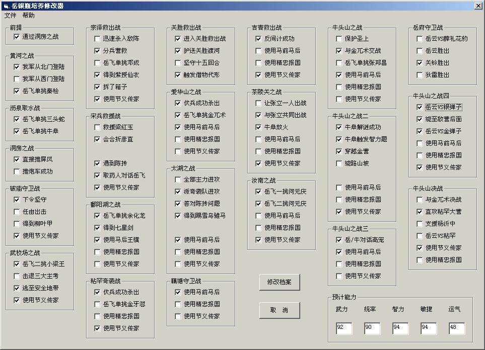The image size is (485, 350).
Task: Enable 坚守十五回合 checkbox
Action: [178, 63]
